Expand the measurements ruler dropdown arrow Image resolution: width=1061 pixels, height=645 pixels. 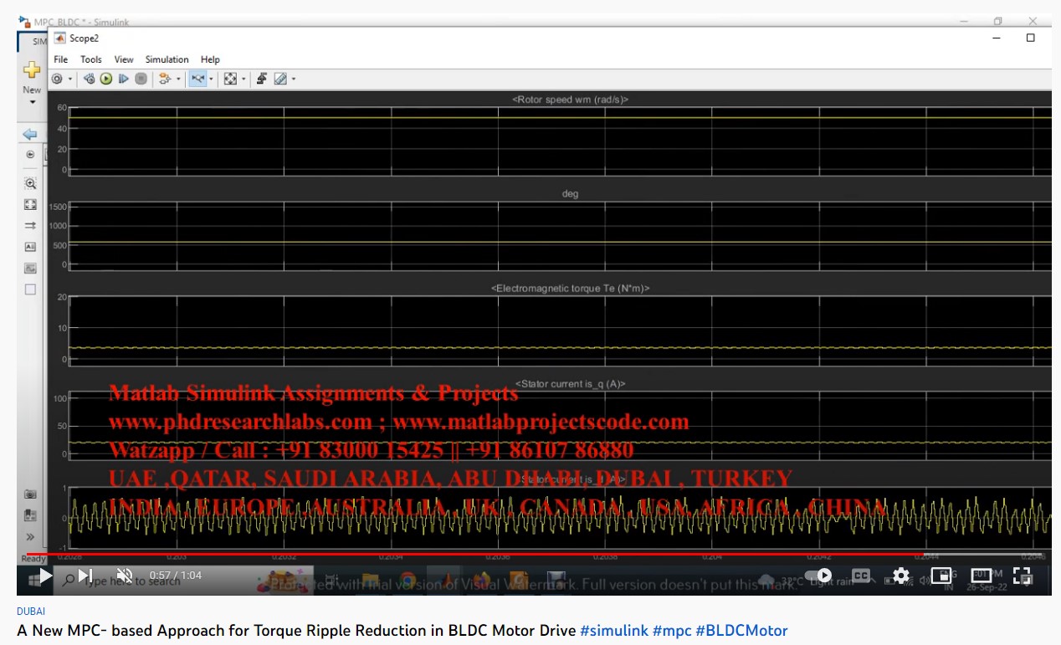click(x=294, y=79)
